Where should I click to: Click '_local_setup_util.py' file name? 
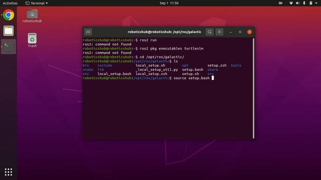[156, 69]
